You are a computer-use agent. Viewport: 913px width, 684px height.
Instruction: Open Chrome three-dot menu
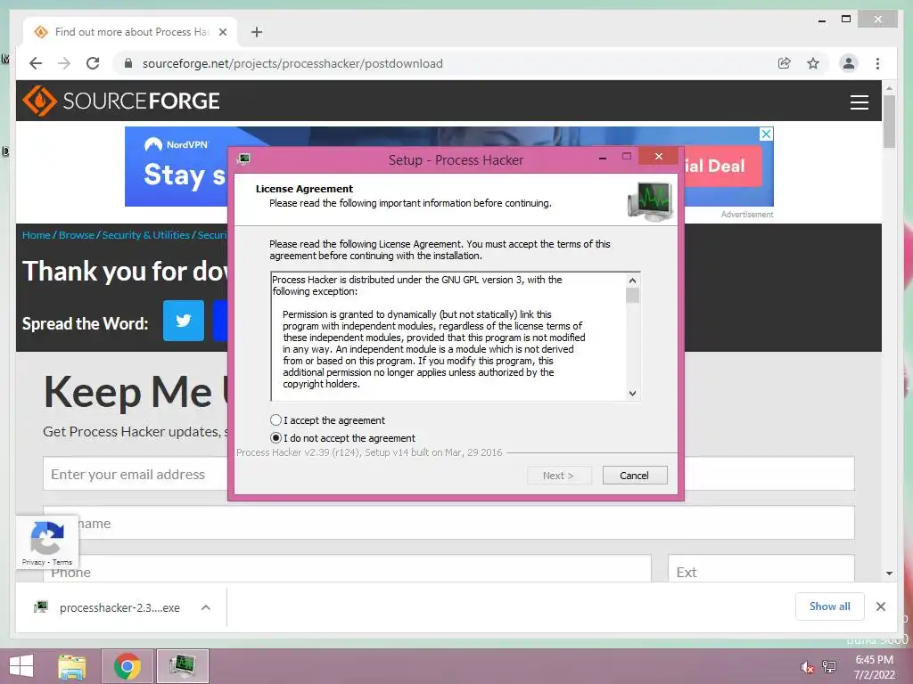877,63
